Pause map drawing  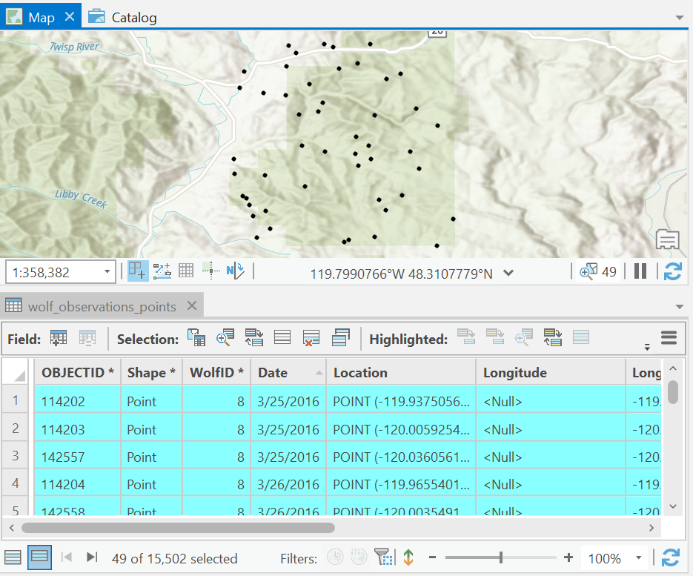coord(640,272)
